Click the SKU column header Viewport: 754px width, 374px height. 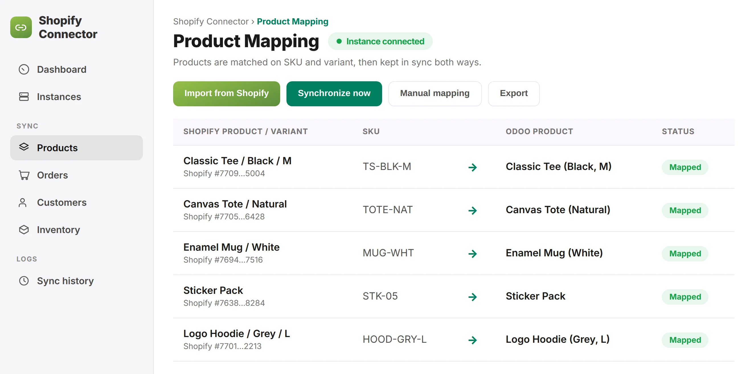click(x=371, y=132)
